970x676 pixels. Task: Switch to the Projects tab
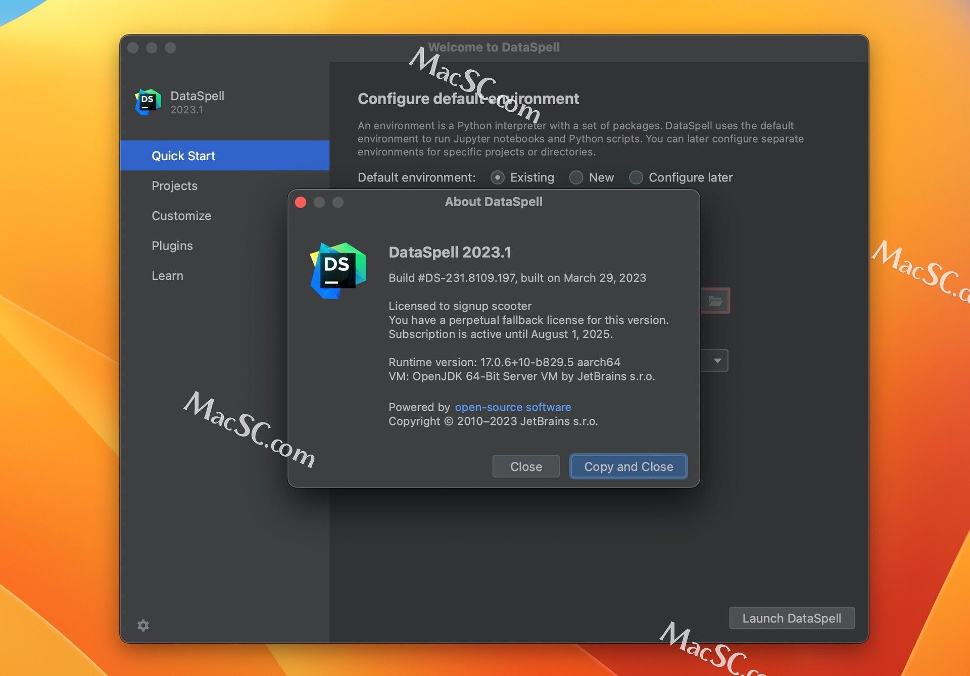point(225,185)
